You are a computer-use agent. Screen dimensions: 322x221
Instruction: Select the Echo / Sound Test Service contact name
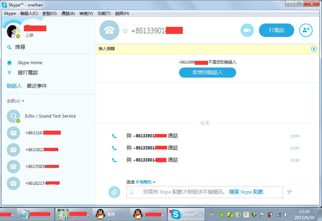point(50,116)
